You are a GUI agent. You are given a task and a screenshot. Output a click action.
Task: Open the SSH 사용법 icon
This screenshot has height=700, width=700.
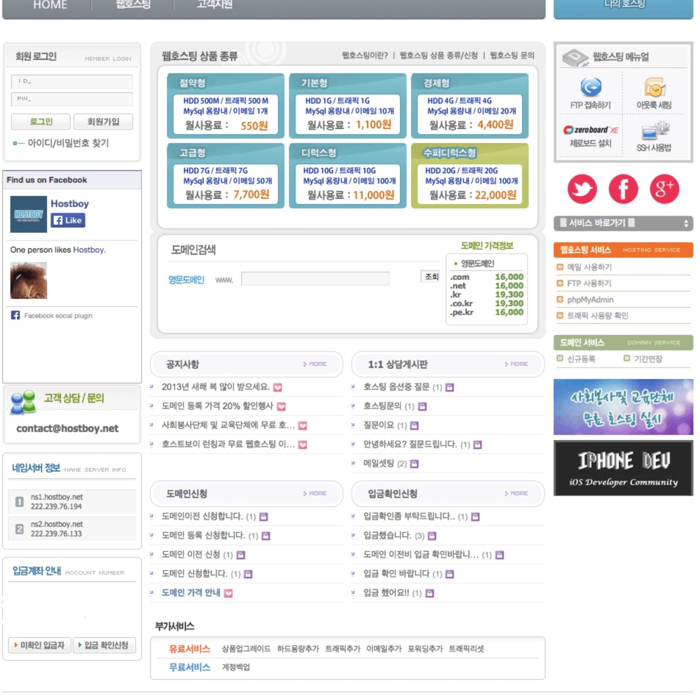pyautogui.click(x=654, y=136)
